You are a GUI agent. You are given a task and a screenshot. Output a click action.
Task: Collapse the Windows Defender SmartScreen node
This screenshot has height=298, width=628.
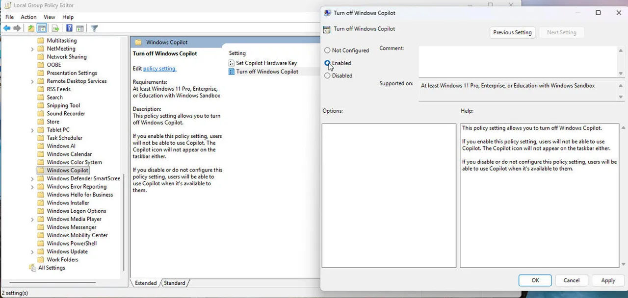tap(32, 178)
